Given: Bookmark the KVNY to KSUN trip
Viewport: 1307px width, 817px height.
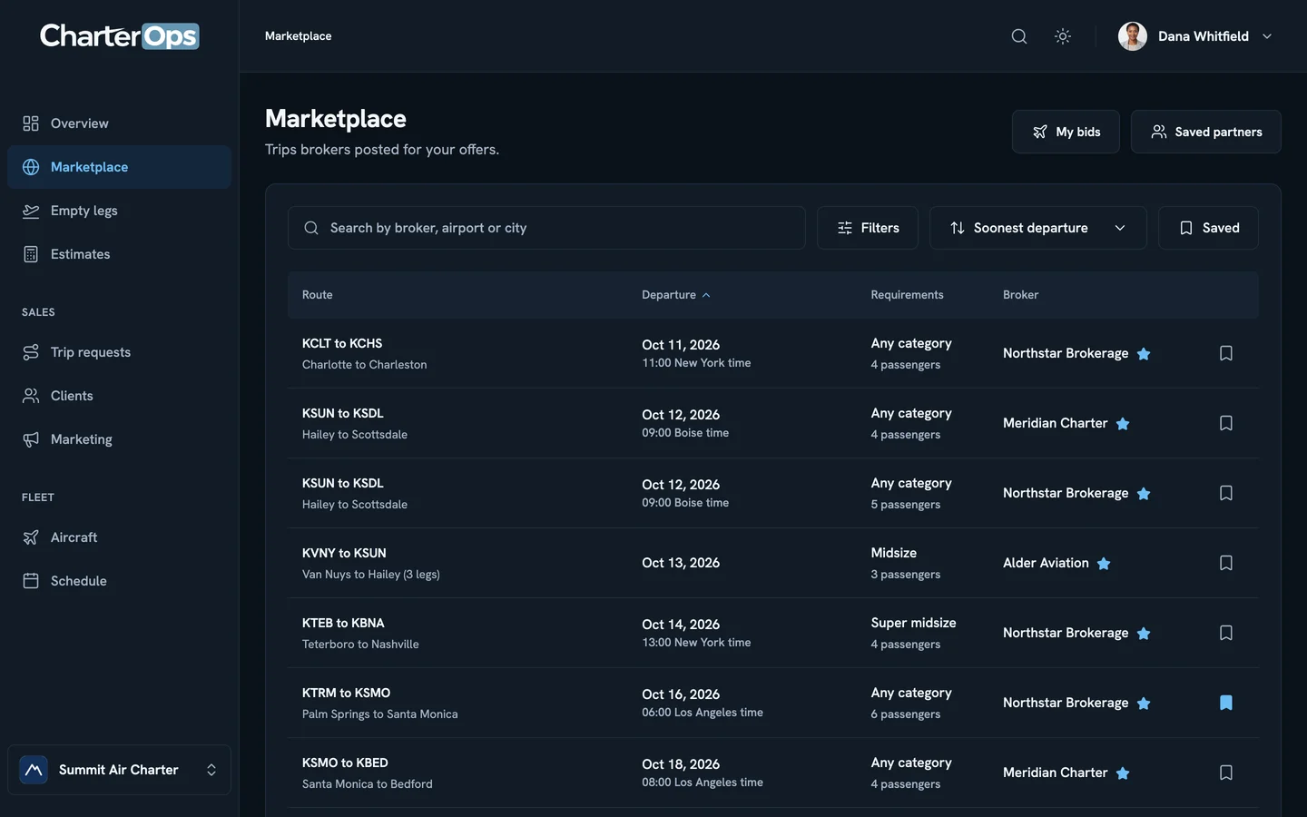Looking at the screenshot, I should pyautogui.click(x=1226, y=563).
